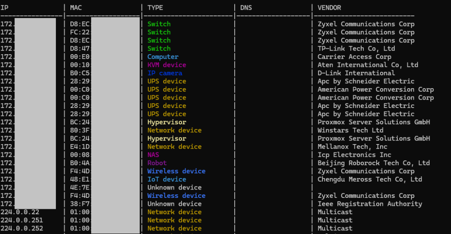The height and width of the screenshot is (234, 451).
Task: Select the "Computer" type entry
Action: coord(163,57)
